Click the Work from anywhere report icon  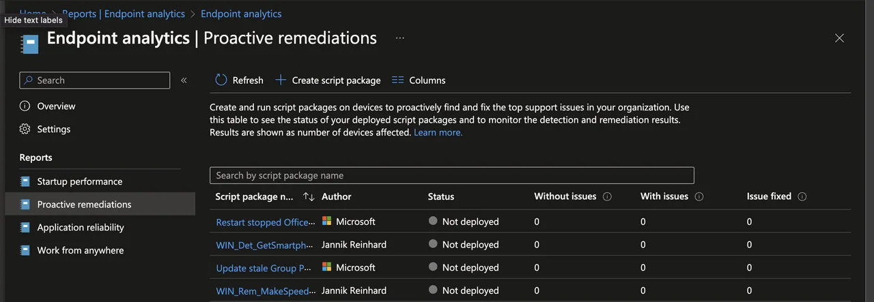tap(25, 250)
